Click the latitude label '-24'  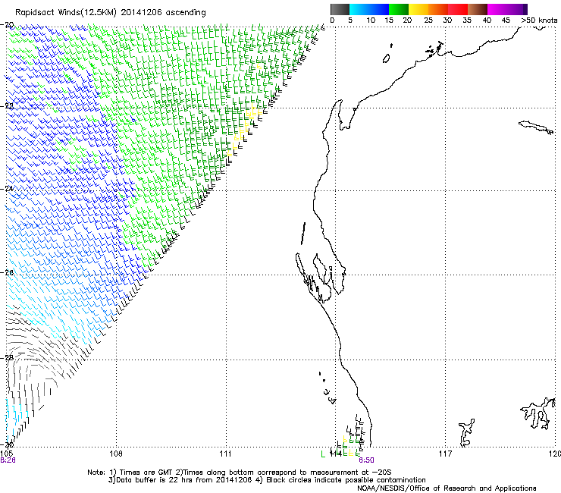pos(7,188)
